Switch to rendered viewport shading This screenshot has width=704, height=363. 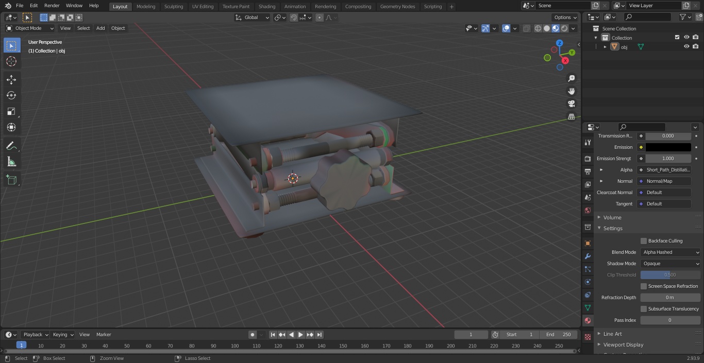point(564,28)
